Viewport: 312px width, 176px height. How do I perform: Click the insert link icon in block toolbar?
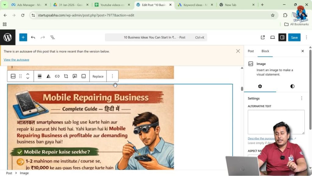click(x=57, y=76)
